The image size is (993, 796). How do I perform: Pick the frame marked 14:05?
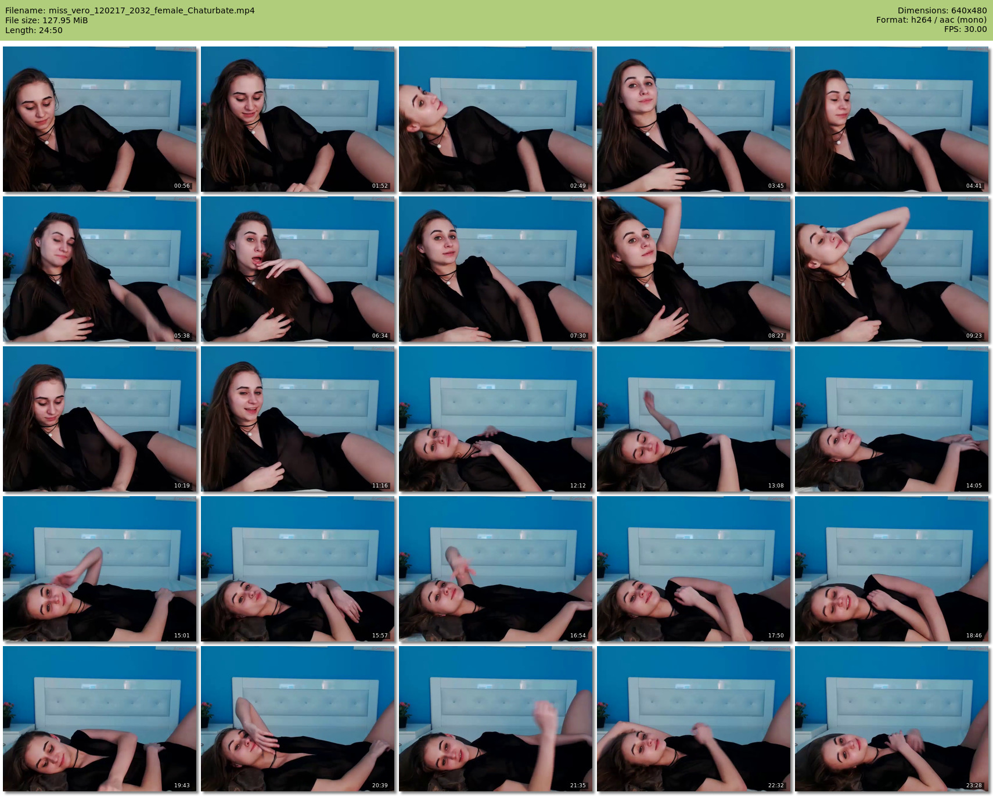892,419
